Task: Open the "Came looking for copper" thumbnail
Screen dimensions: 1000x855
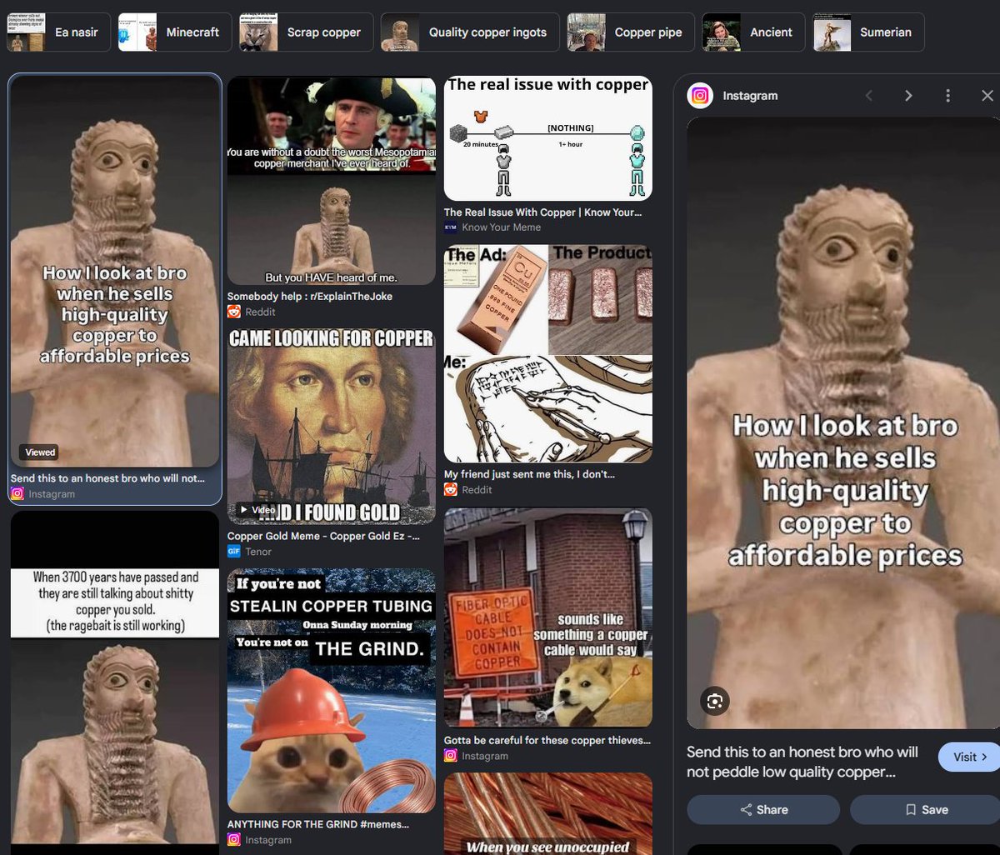Action: pos(332,425)
